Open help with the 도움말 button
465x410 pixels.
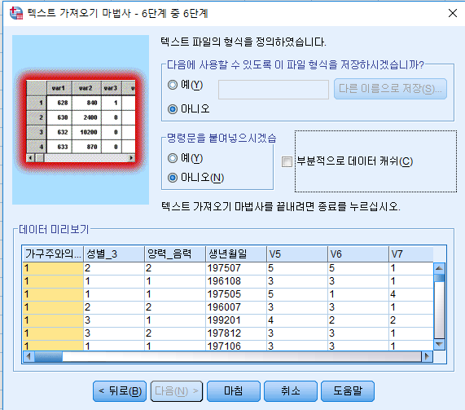[x=348, y=391]
